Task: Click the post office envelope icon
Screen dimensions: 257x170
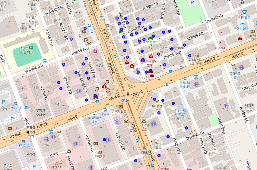Action: [10, 129]
